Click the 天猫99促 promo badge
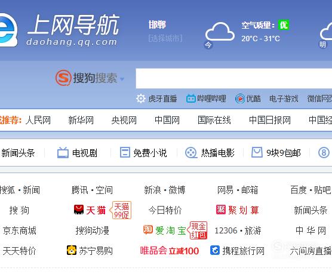This screenshot has height=274, width=332. point(121,210)
